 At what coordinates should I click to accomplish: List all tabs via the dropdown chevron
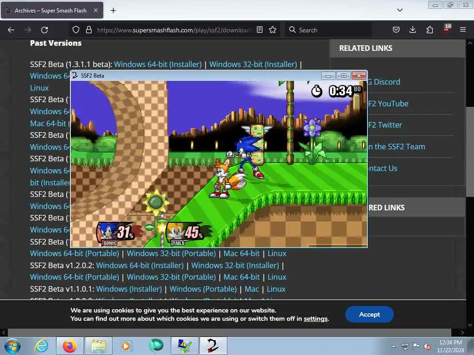coord(399,10)
